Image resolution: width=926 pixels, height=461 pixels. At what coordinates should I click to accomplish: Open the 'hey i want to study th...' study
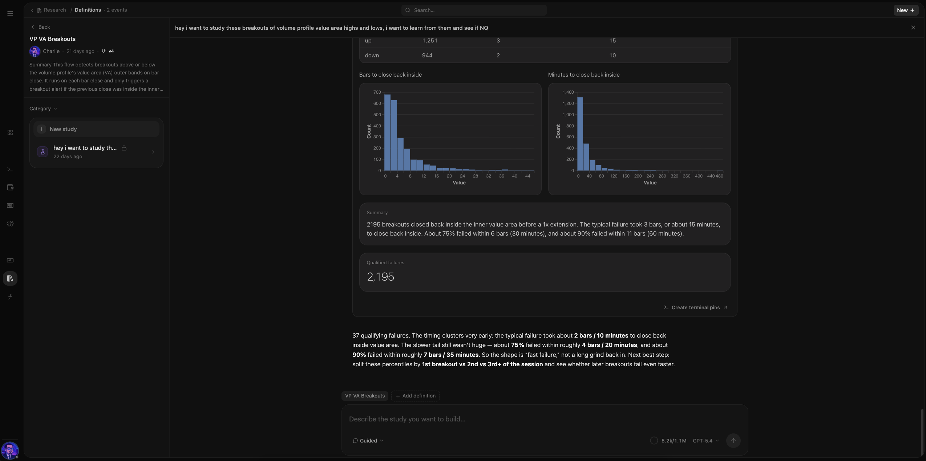[96, 152]
